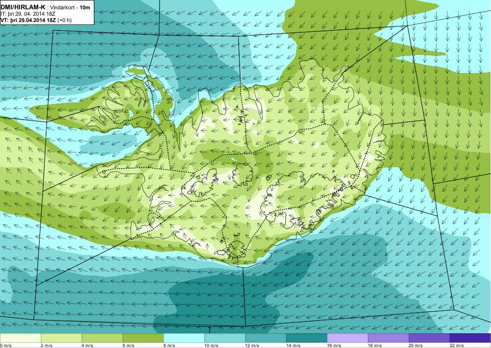The image size is (491, 348).
Task: Click the '16 m/s' legend label
Action: click(x=334, y=346)
